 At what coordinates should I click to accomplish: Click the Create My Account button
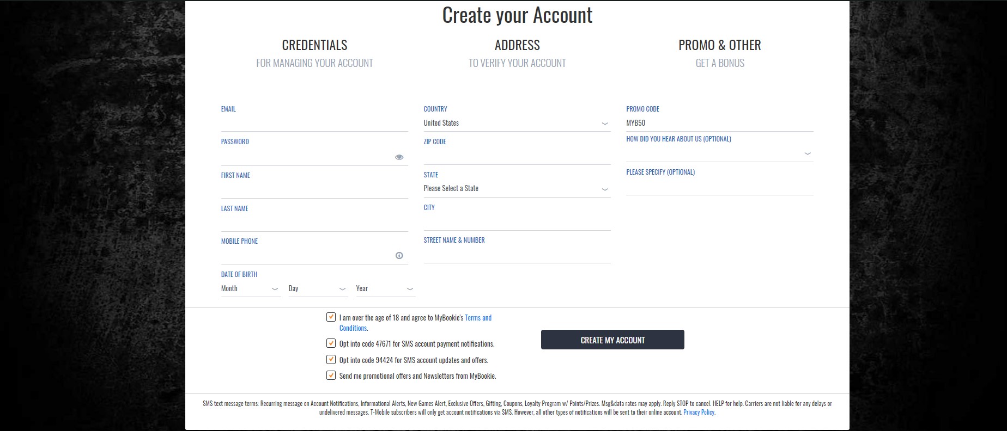[x=612, y=340]
